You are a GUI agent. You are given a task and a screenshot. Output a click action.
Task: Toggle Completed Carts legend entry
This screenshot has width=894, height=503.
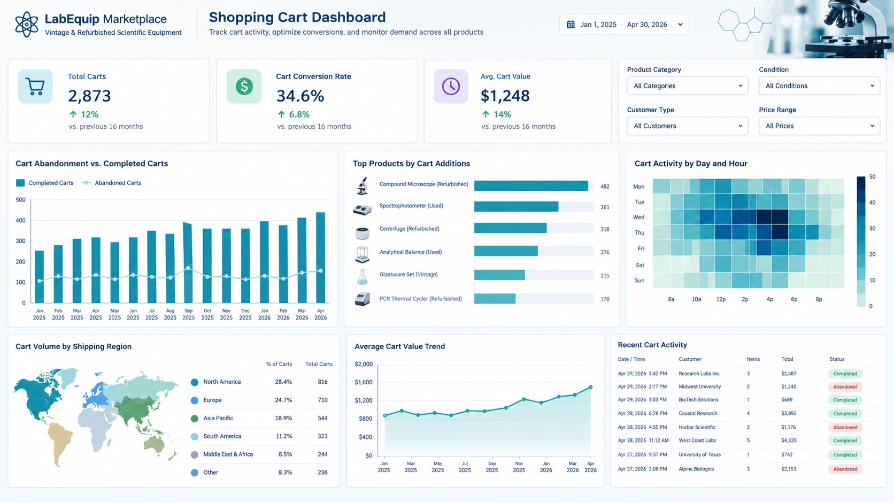point(45,183)
